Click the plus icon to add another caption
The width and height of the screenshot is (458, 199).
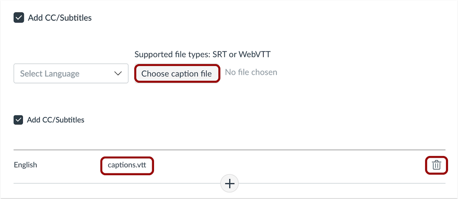pyautogui.click(x=229, y=183)
